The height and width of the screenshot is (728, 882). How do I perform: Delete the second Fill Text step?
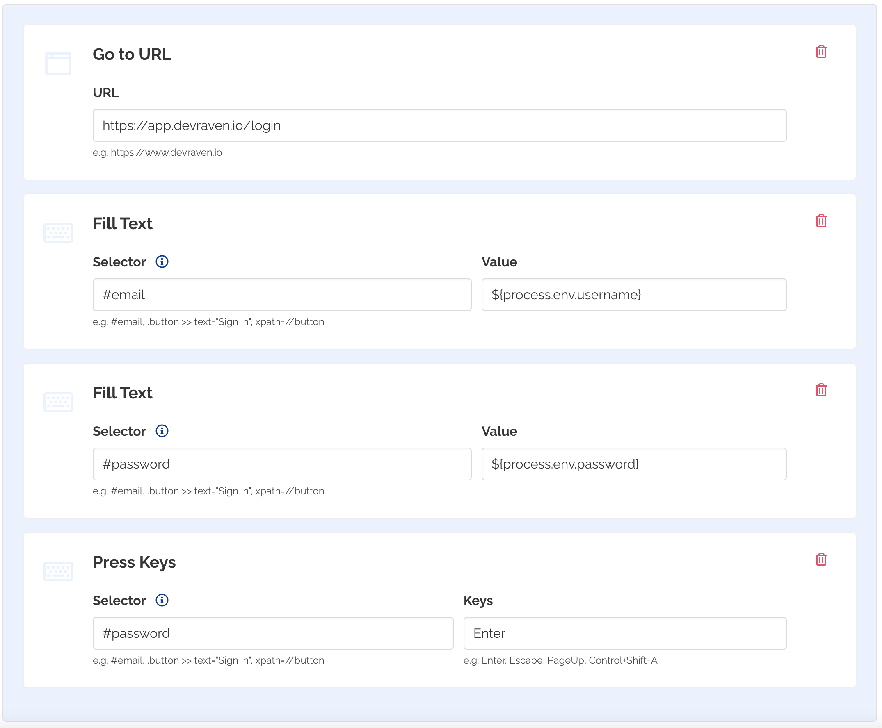point(821,390)
